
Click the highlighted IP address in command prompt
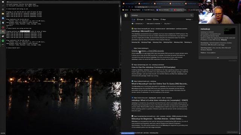point(25,31)
